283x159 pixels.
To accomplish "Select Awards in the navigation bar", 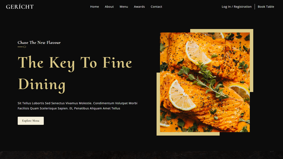I will [139, 7].
